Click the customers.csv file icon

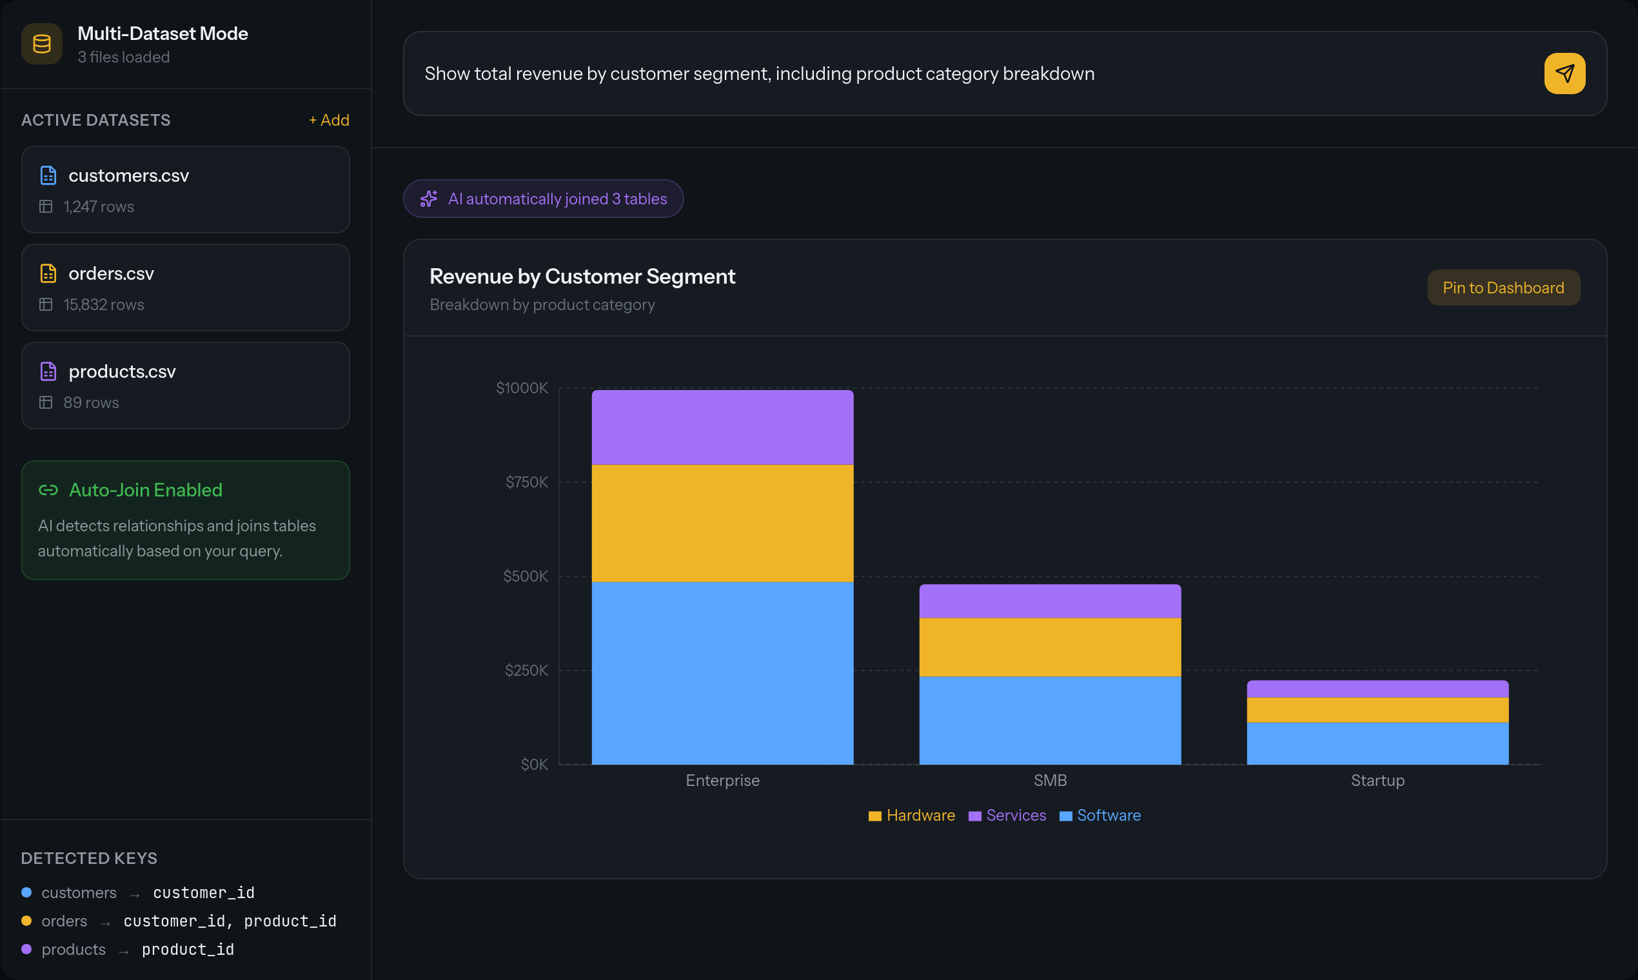pos(48,175)
